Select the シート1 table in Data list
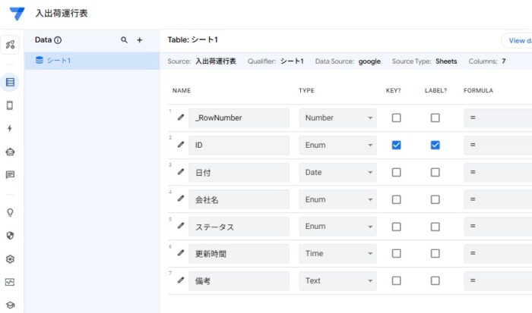This screenshot has height=313, width=532. (x=59, y=61)
